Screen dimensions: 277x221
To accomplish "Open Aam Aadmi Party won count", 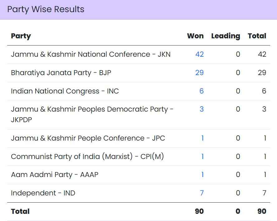I will coord(202,175).
